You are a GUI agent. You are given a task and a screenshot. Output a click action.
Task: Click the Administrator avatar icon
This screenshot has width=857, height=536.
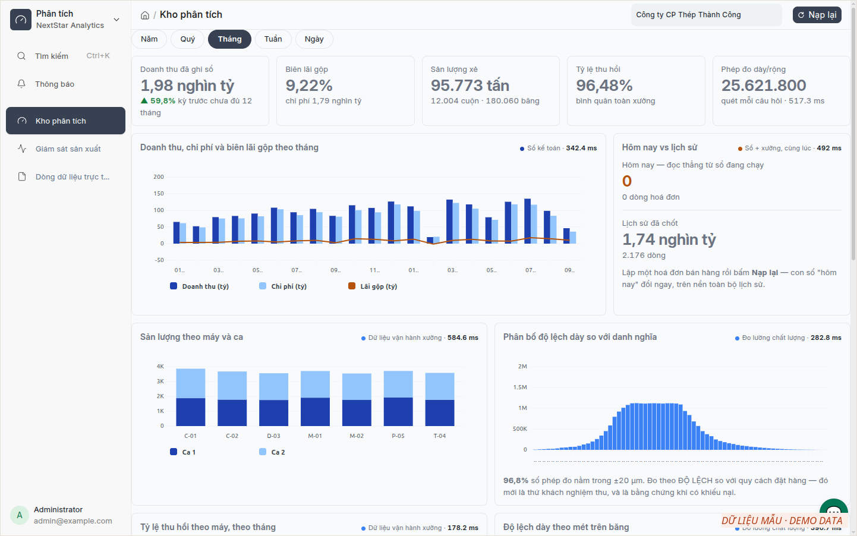tap(20, 515)
